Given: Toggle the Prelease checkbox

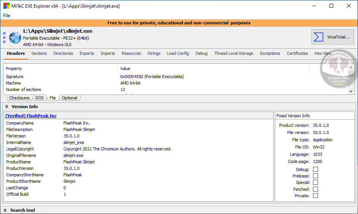Looking at the screenshot, I should point(315,176).
